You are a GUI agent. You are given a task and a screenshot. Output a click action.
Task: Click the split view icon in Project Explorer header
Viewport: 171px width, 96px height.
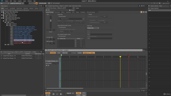coord(39,6)
